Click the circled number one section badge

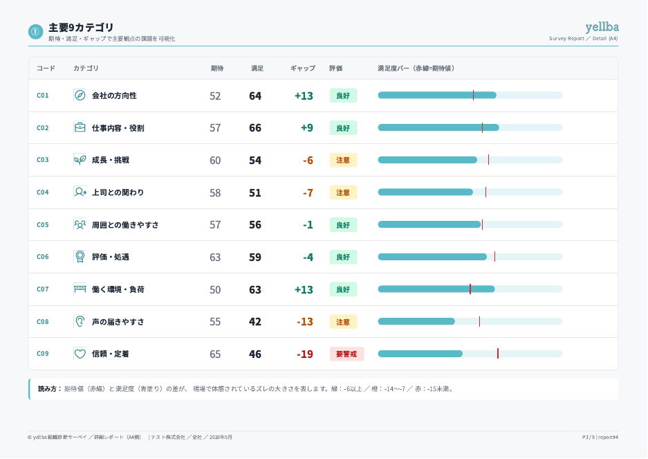click(35, 31)
